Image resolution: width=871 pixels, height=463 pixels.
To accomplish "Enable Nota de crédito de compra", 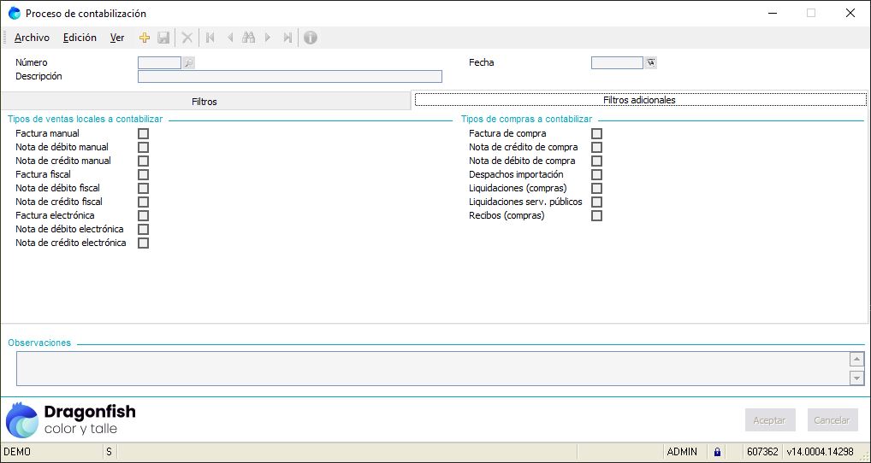I will (x=596, y=148).
